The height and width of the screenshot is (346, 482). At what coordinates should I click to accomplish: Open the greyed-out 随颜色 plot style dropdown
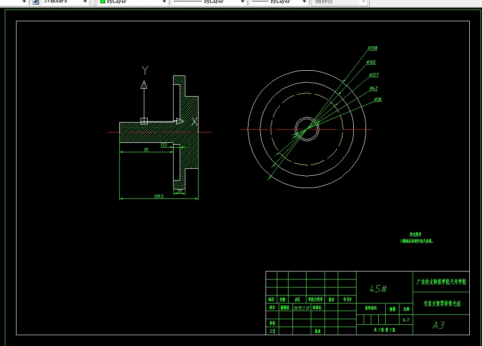(364, 1)
